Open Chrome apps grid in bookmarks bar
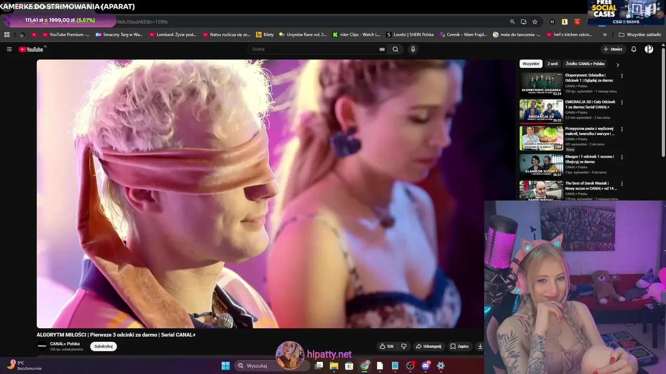This screenshot has height=374, width=666. [7, 35]
